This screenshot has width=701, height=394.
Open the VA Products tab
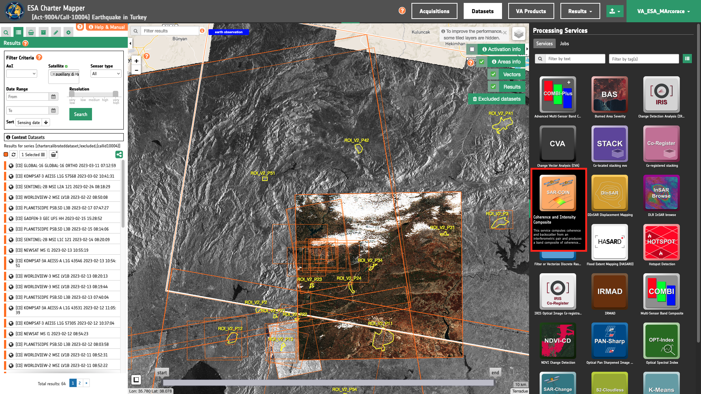pos(531,11)
